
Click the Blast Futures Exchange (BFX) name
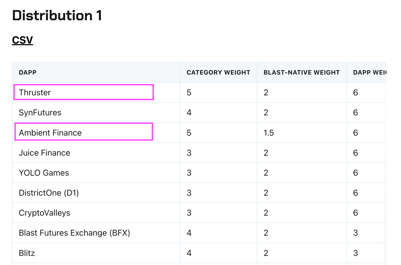[x=74, y=233]
